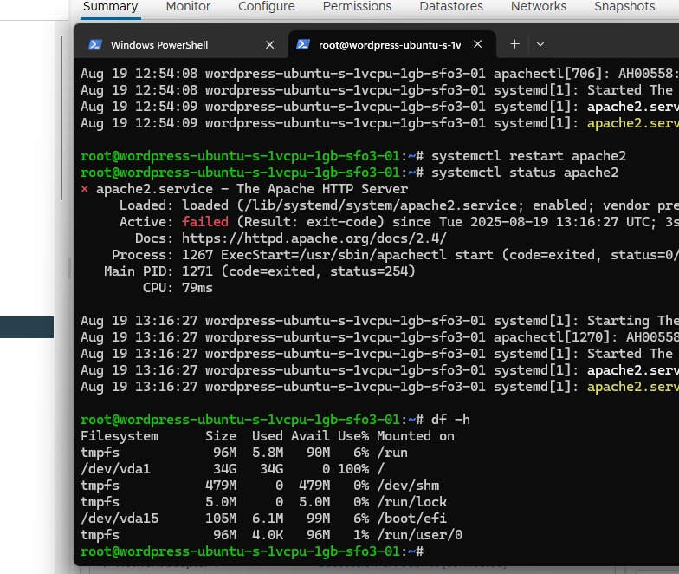The width and height of the screenshot is (679, 574).
Task: Switch to the Summary tab
Action: (111, 7)
